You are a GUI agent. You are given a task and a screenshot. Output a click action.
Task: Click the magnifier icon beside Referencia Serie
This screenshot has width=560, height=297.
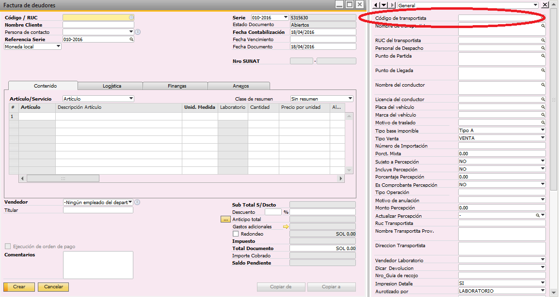(x=130, y=38)
